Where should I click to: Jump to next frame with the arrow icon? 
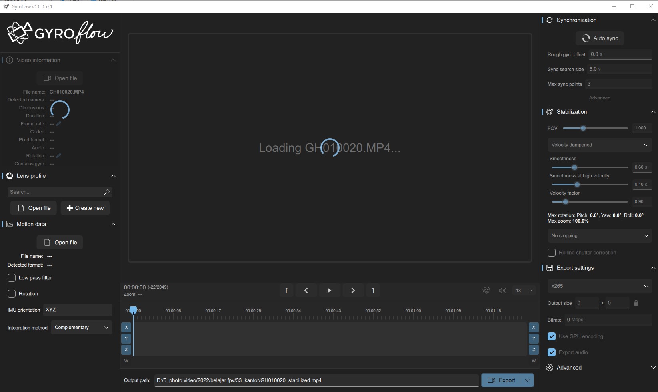tap(353, 291)
